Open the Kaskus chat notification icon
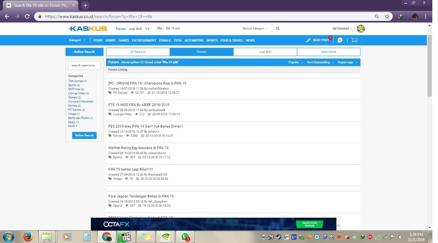Screen dimensions: 438x243 click(x=340, y=40)
